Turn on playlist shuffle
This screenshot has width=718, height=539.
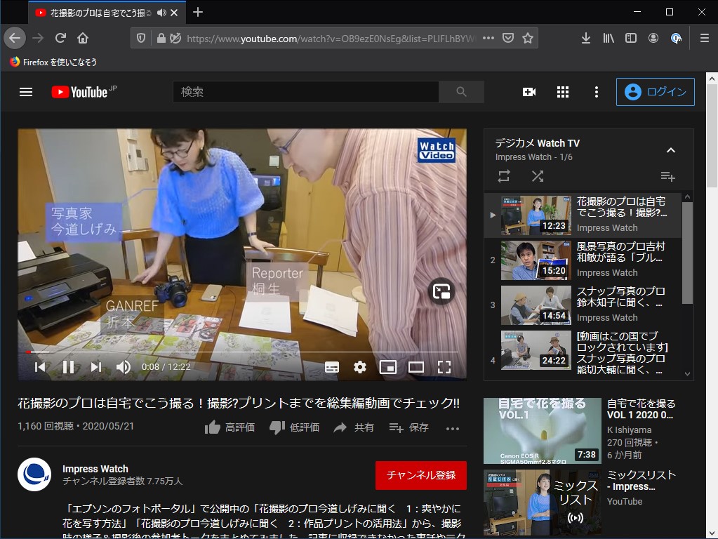click(538, 176)
